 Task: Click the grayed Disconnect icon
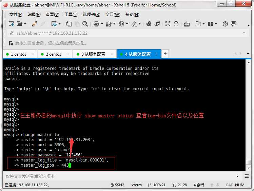point(43,24)
